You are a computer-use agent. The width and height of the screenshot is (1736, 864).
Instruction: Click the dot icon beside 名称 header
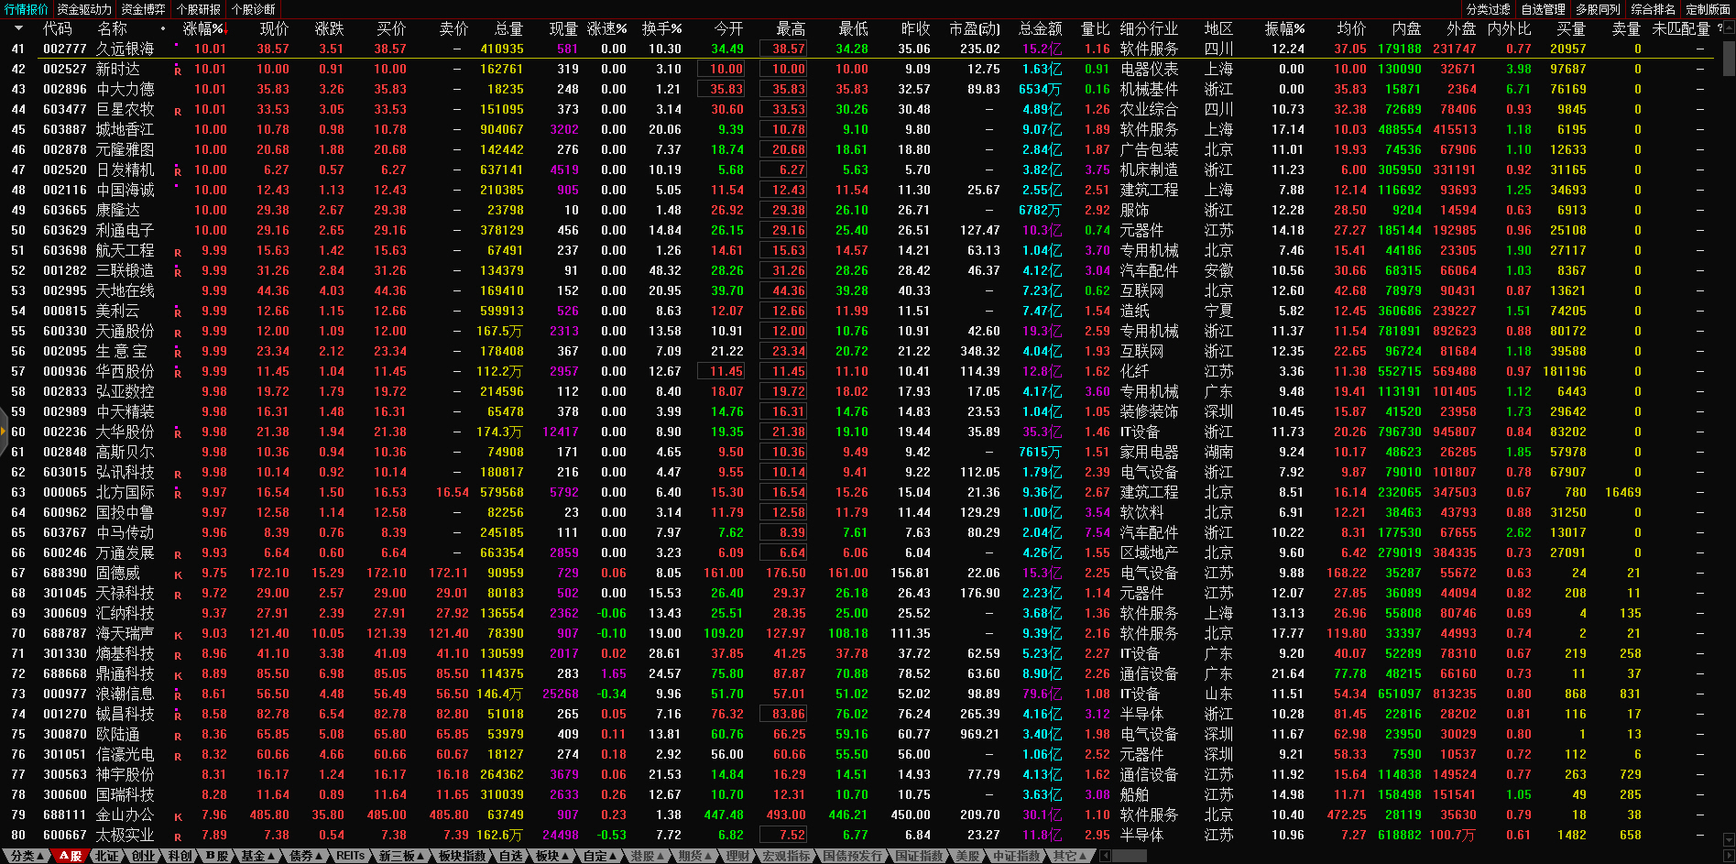(x=163, y=28)
